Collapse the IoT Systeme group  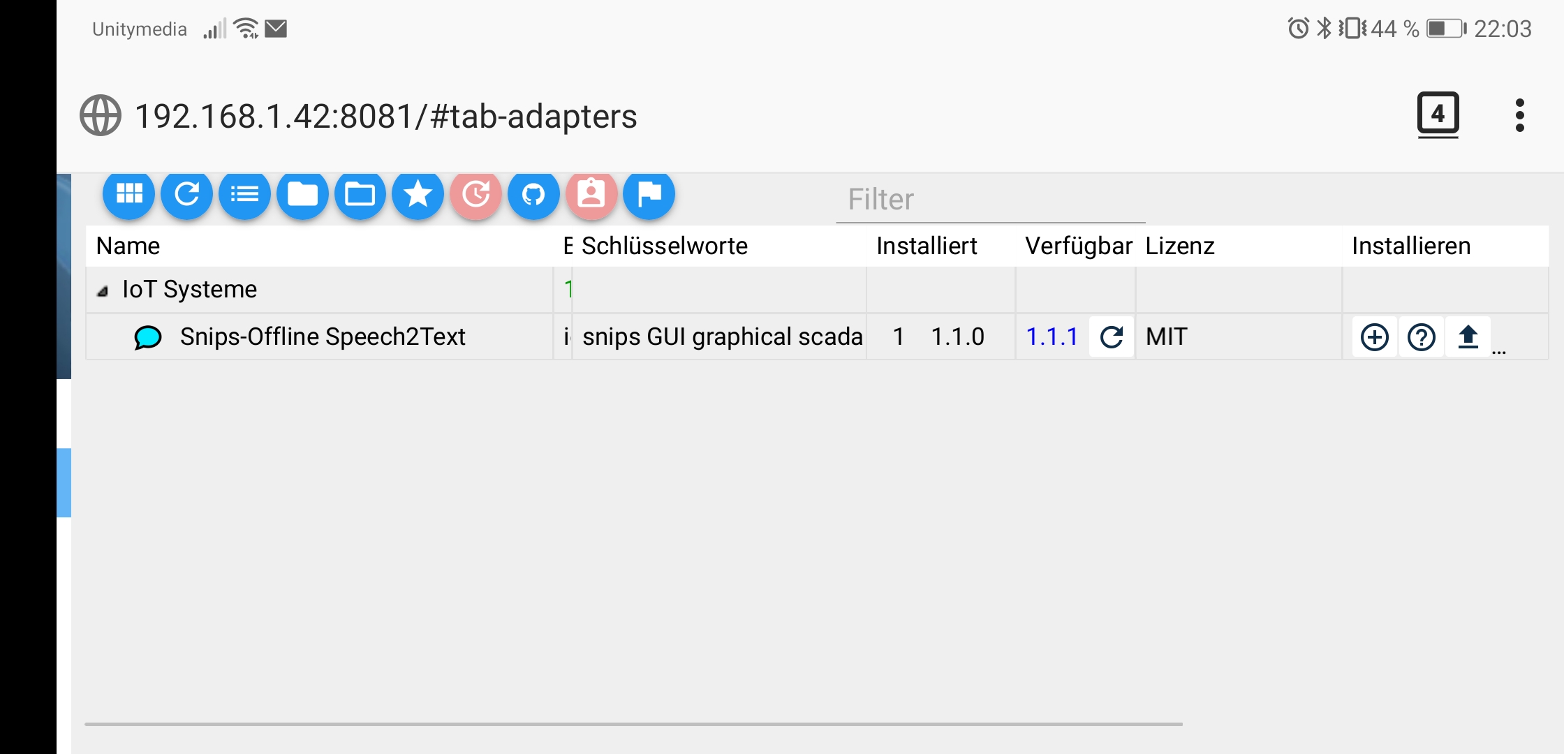coord(103,291)
